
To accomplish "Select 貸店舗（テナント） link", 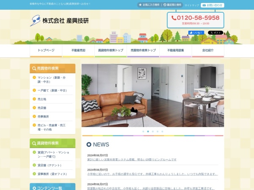I will (x=50, y=165).
